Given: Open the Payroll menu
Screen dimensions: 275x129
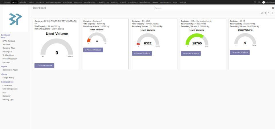Looking at the screenshot, I should [123, 2].
